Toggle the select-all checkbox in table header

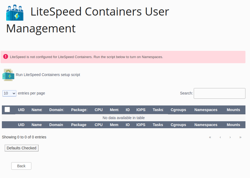click(7, 109)
